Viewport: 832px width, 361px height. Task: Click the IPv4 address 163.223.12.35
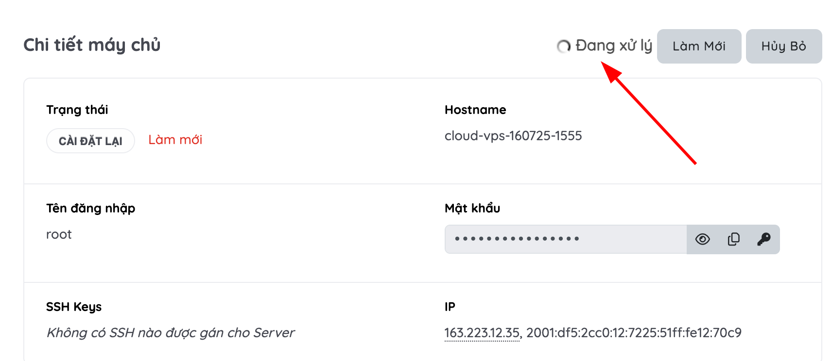pyautogui.click(x=482, y=333)
